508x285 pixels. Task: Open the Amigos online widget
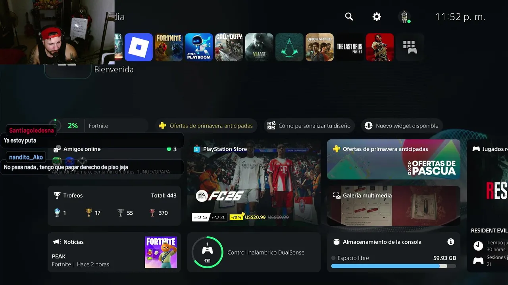[114, 160]
